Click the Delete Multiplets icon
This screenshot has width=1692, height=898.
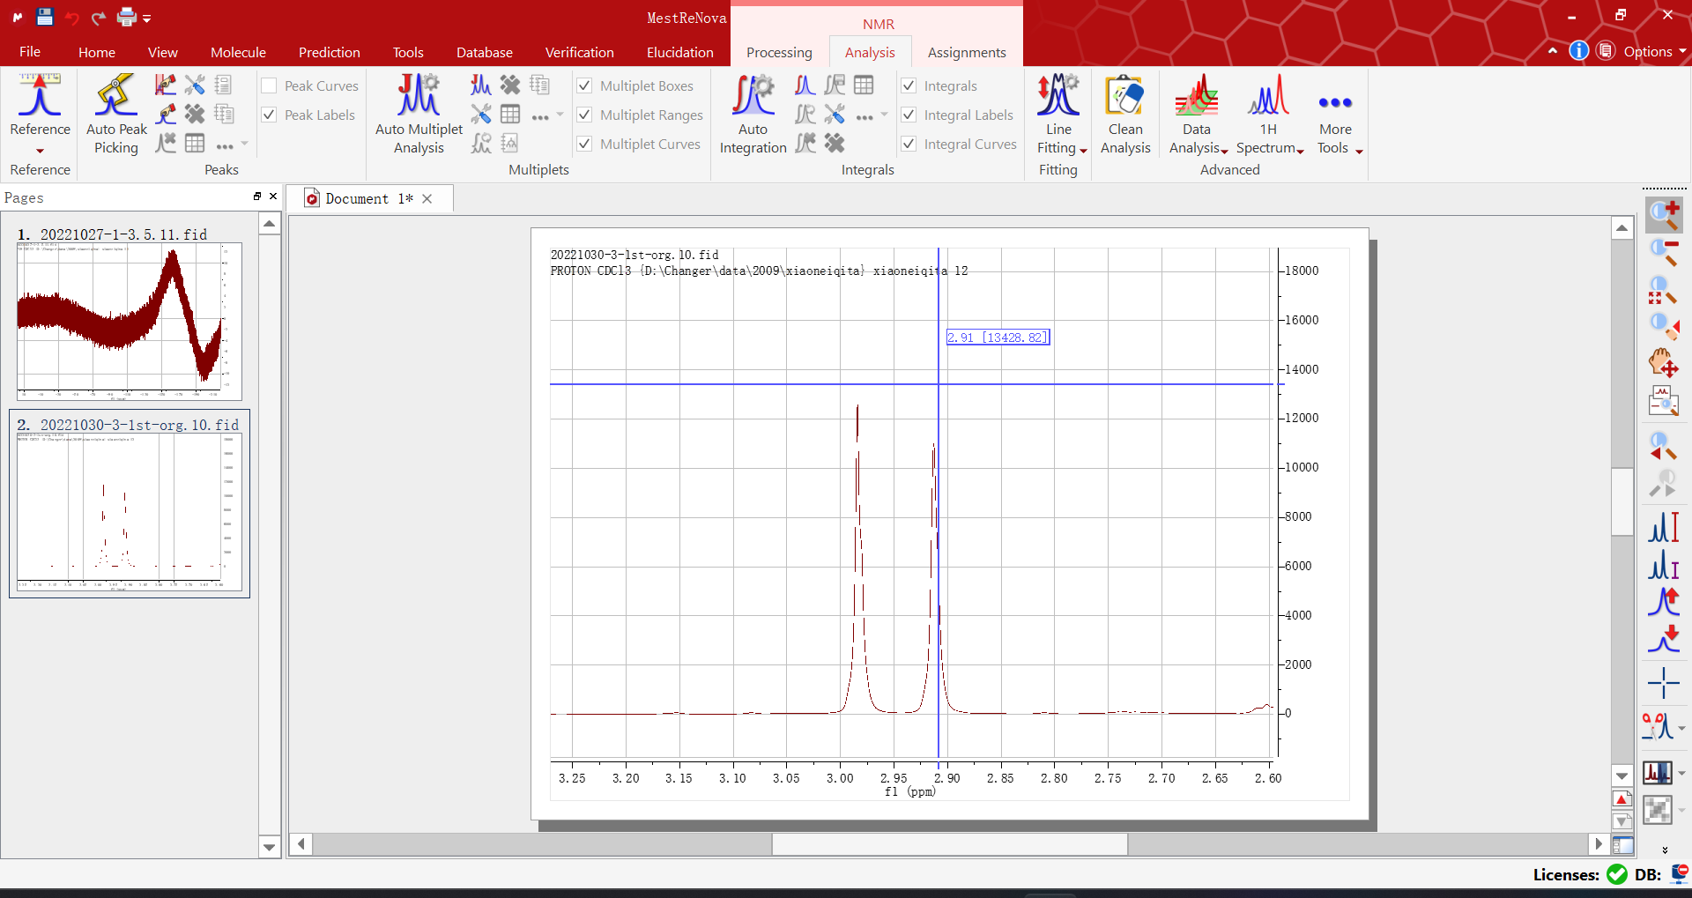pos(511,85)
